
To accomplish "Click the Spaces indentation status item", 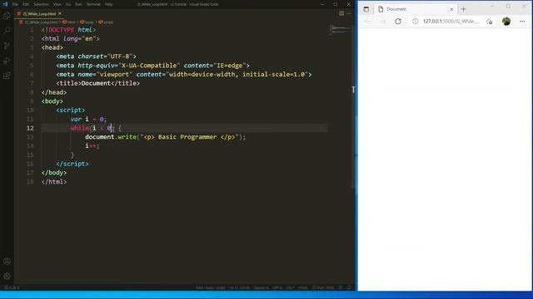I will pos(261,287).
